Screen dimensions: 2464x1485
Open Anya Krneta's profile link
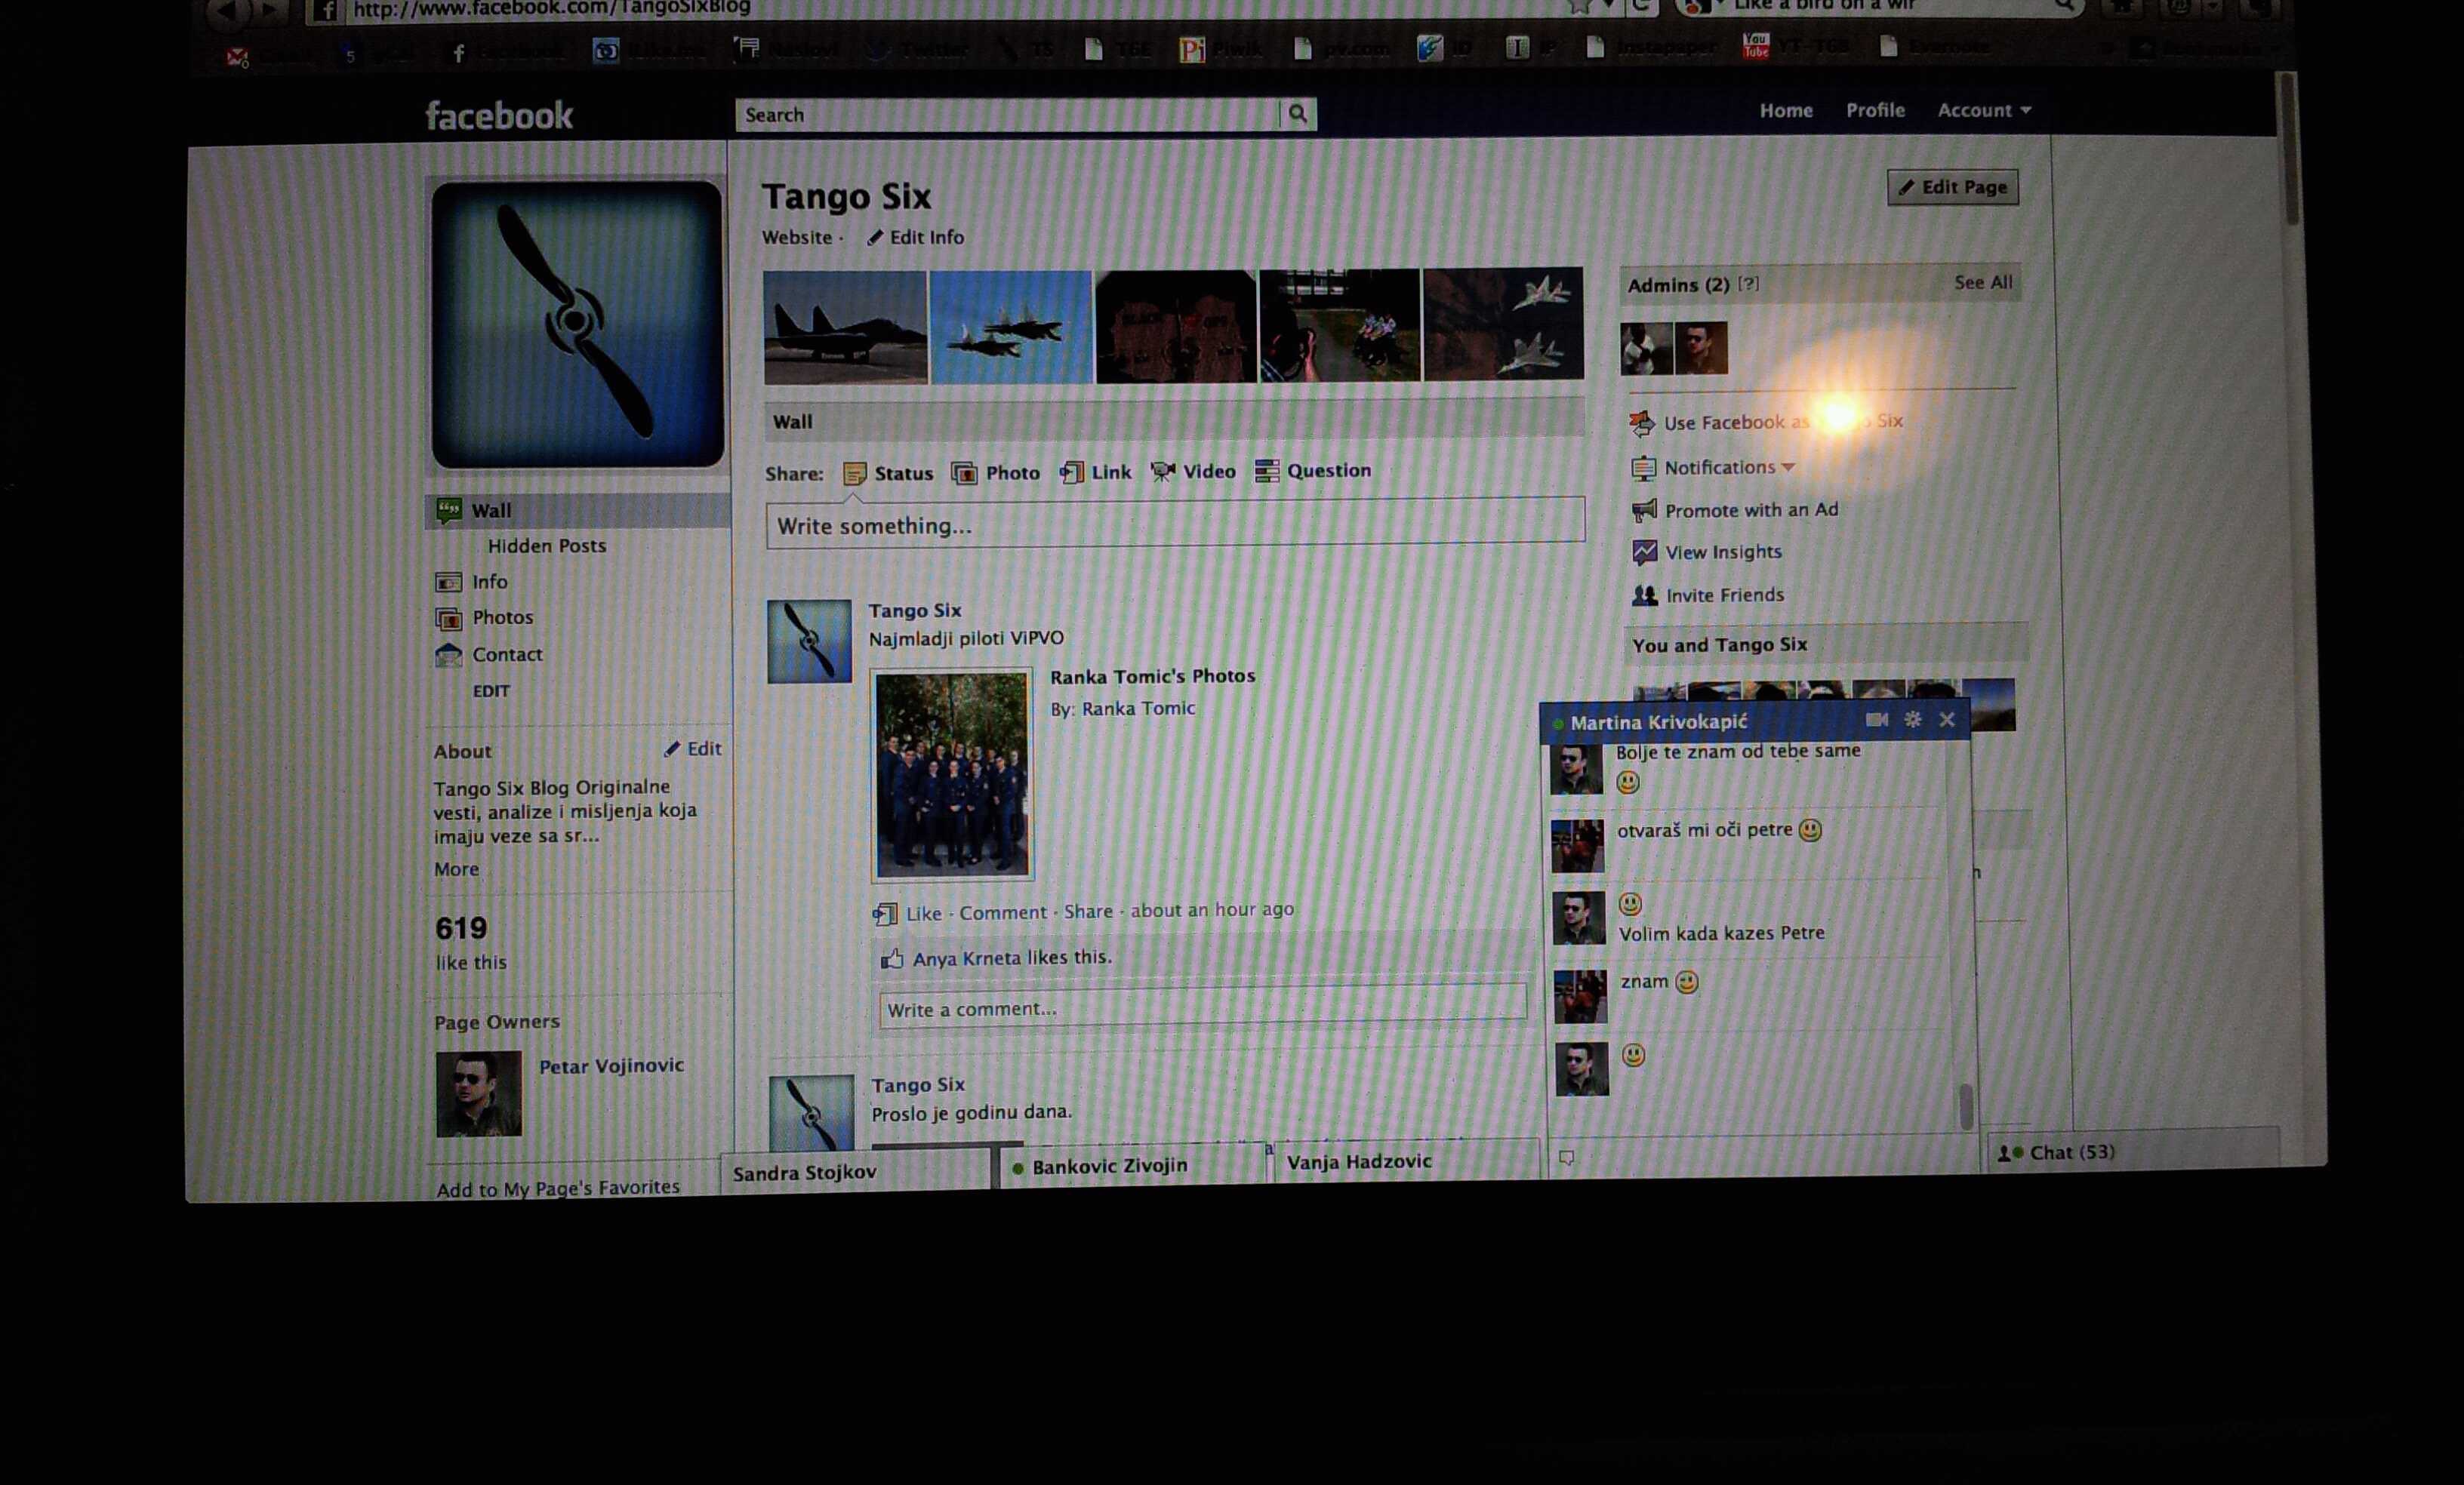(966, 958)
